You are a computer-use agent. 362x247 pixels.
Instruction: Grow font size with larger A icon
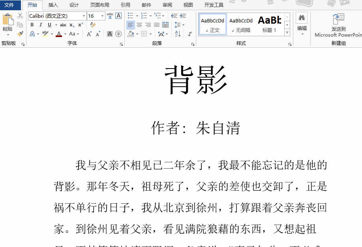[x=89, y=34]
